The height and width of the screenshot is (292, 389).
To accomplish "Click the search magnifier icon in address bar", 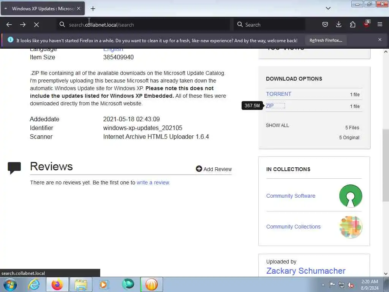I will click(62, 24).
